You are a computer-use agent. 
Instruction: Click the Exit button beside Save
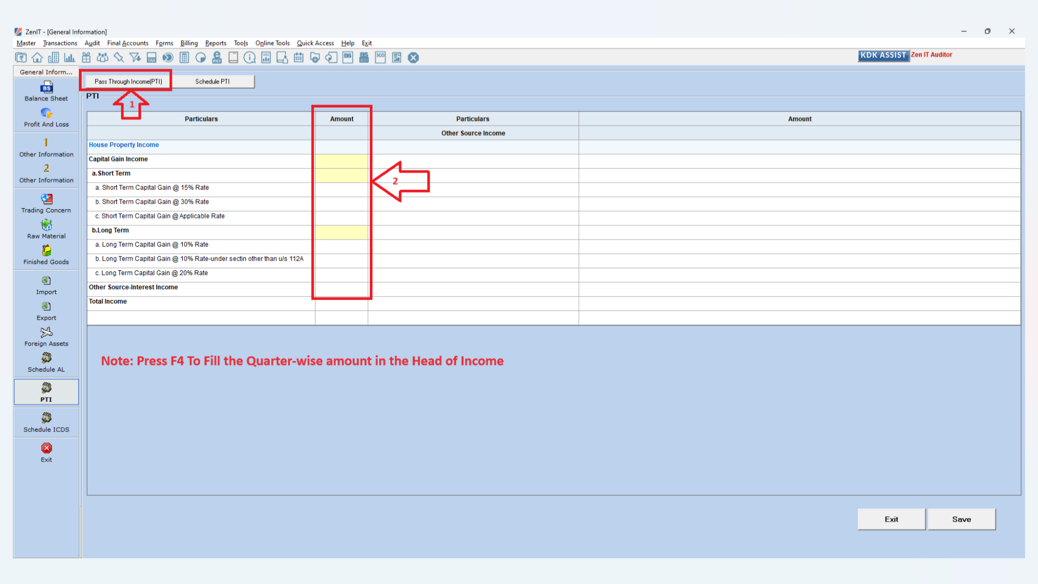pyautogui.click(x=891, y=519)
